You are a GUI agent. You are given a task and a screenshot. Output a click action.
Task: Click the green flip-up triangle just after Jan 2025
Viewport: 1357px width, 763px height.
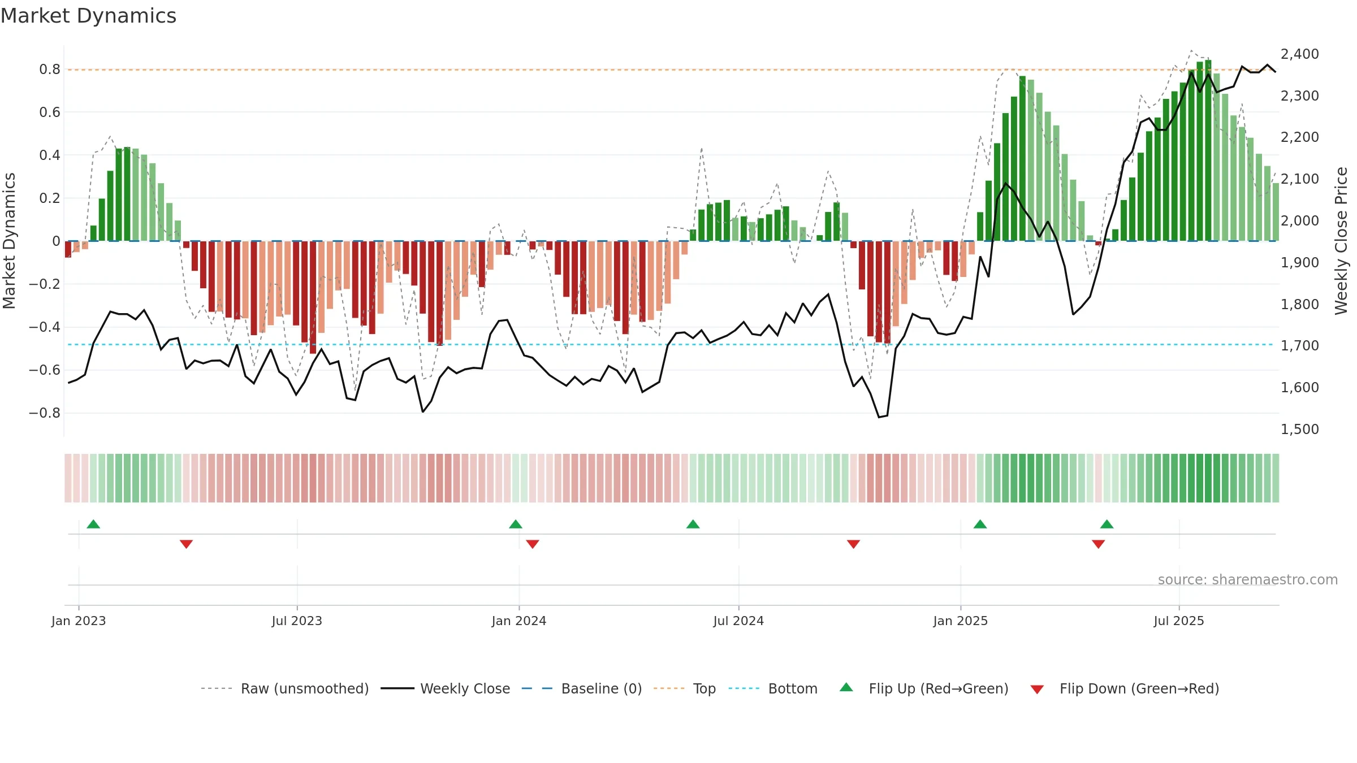pos(980,524)
